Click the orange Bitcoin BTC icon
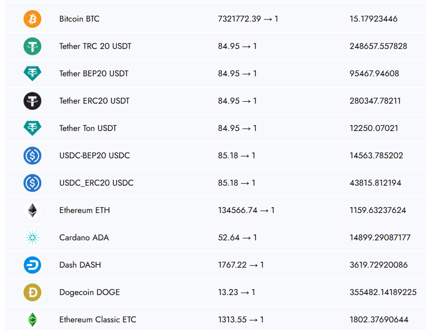 click(32, 19)
